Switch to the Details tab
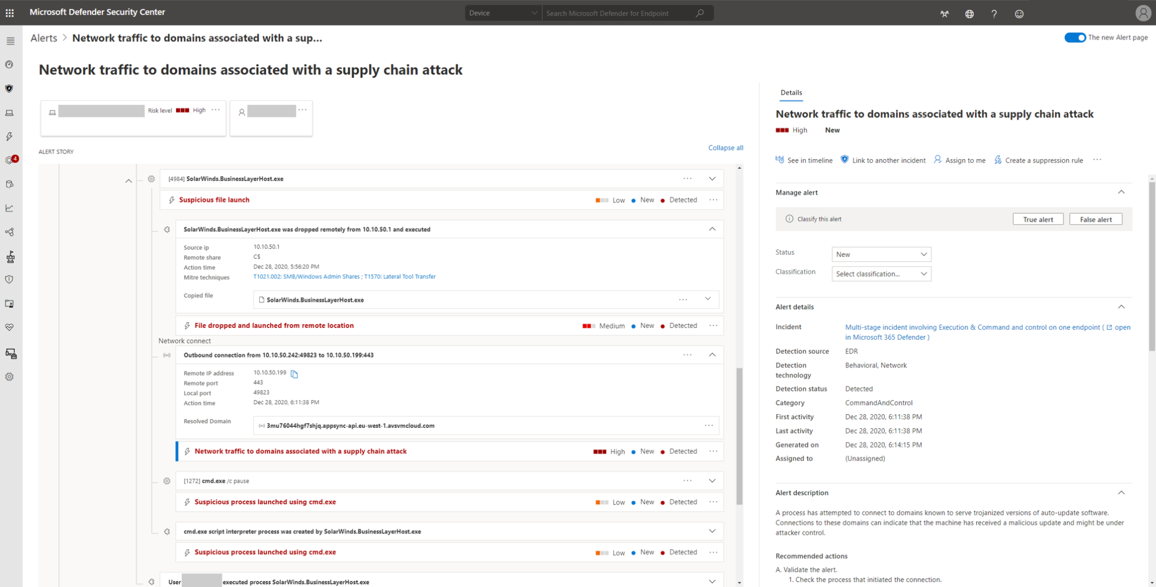 791,92
